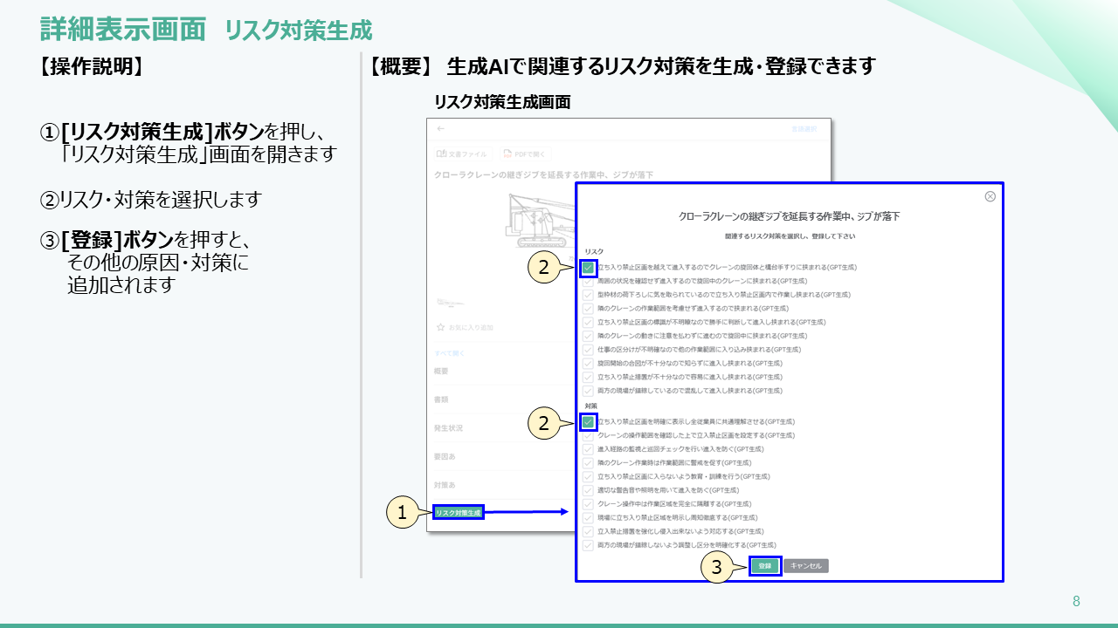Image resolution: width=1118 pixels, height=628 pixels.
Task: Click the back arrow in the detail screen
Action: (441, 129)
